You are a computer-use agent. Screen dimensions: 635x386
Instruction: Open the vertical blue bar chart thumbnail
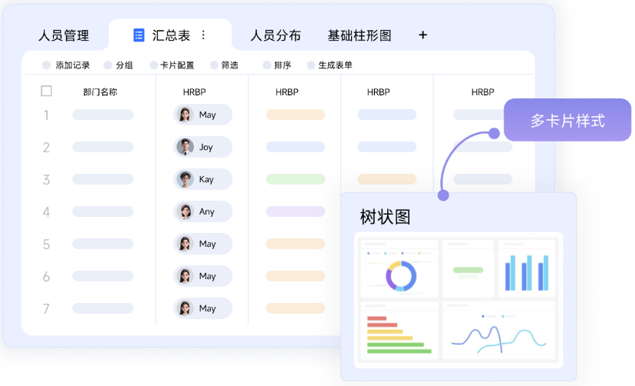tap(526, 268)
